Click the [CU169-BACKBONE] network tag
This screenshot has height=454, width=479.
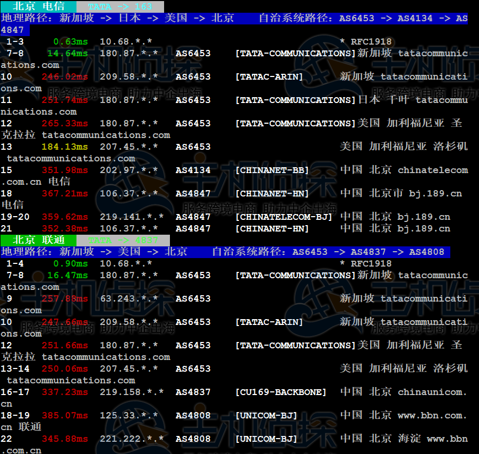pos(281,392)
